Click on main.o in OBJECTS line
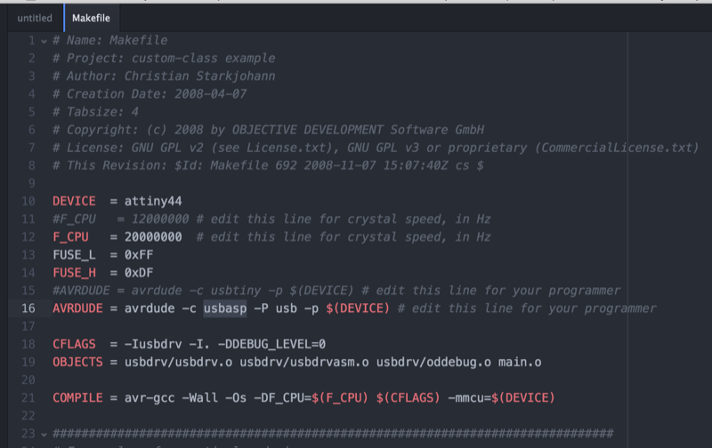 point(520,363)
